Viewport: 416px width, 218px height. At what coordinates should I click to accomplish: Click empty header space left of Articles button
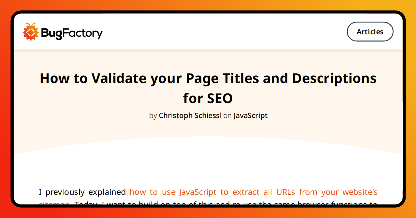click(225, 32)
